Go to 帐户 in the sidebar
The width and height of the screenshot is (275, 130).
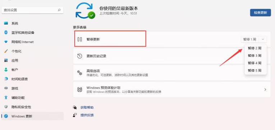tap(32, 70)
